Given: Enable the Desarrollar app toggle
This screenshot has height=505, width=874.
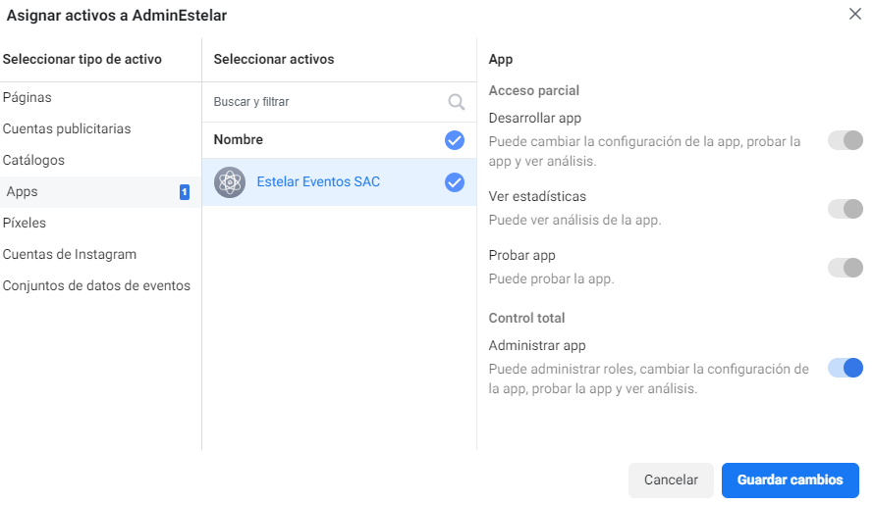Looking at the screenshot, I should pyautogui.click(x=845, y=140).
